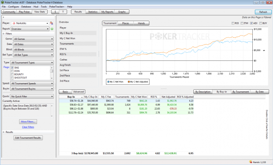The width and height of the screenshot is (273, 165).
Task: Click the More Filters button
Action: [28, 122]
